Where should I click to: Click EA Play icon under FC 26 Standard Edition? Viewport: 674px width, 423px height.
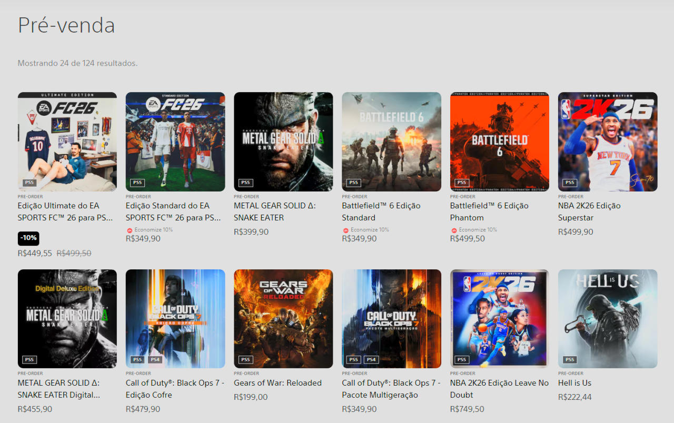pos(130,230)
